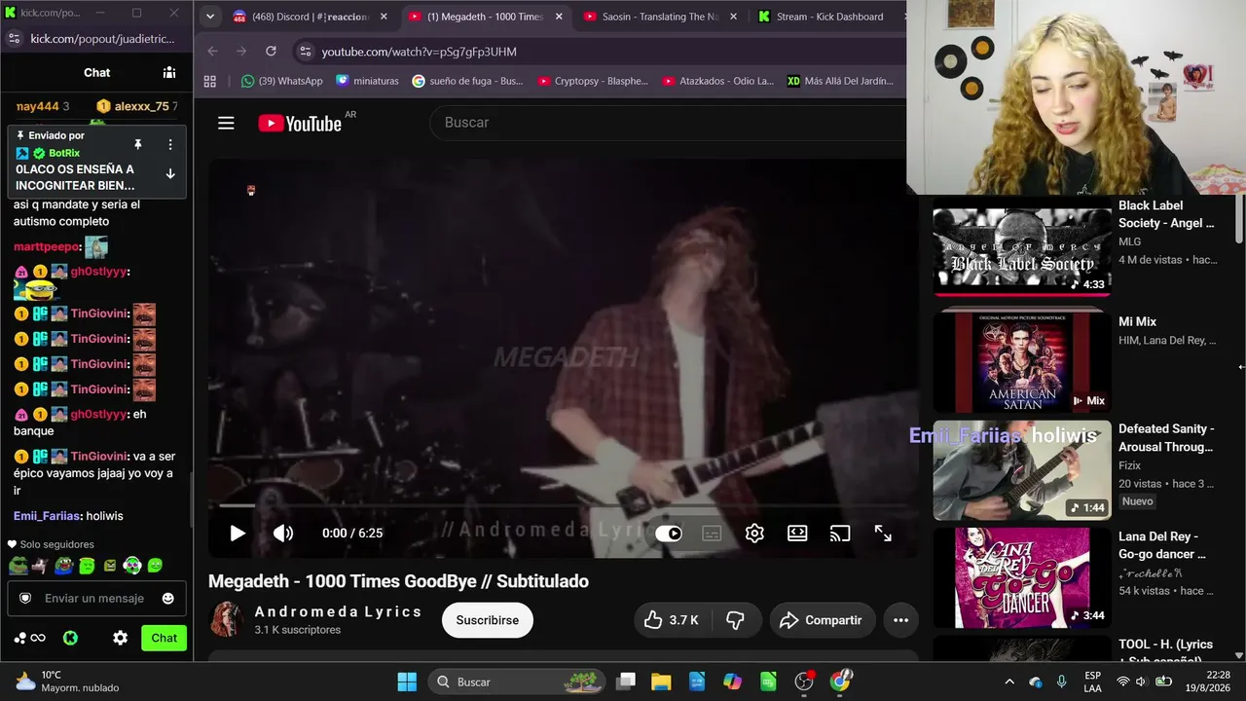Type in Enviar un mensaje field

[x=94, y=598]
